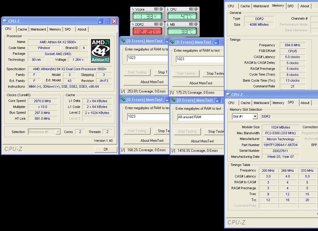
Task: Click the magnet snap icon on Vcore widget
Action: pyautogui.click(x=156, y=9)
